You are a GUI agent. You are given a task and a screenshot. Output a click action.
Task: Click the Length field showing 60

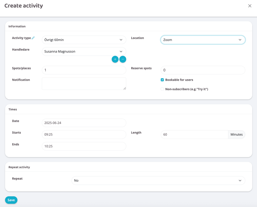[194, 134]
